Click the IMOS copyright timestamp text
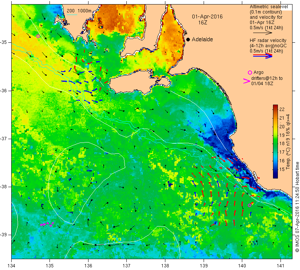 (297, 207)
